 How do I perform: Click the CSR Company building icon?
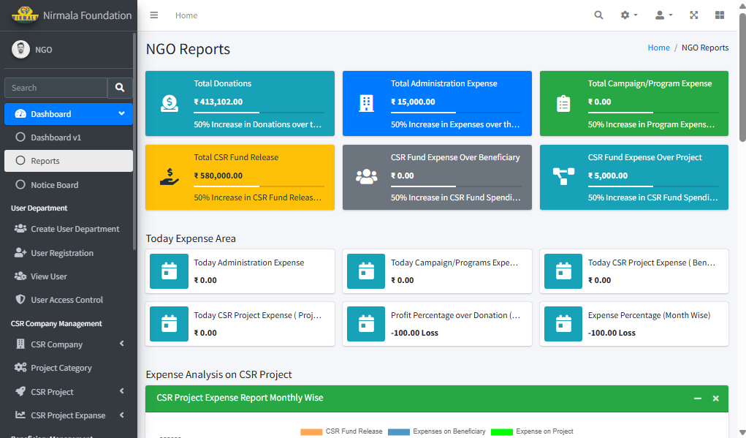(20, 344)
